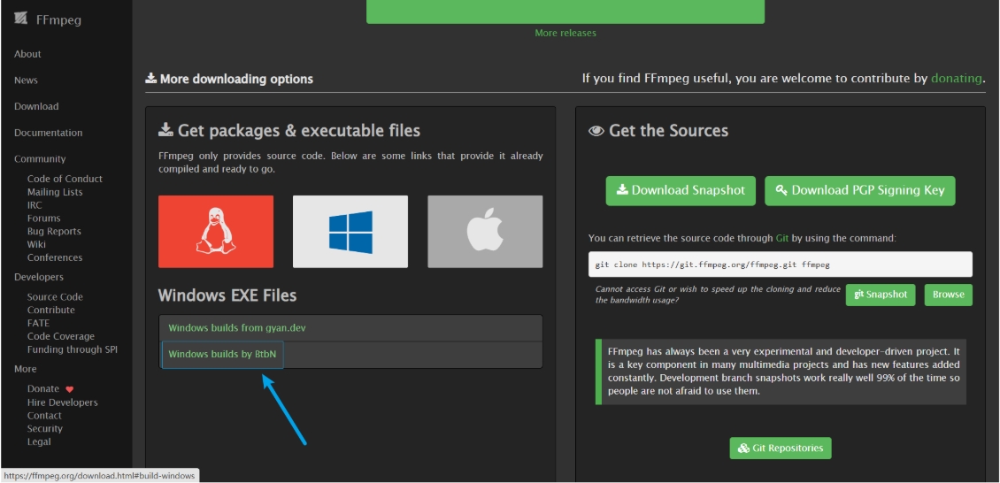Open the Donate sidebar link
Image resolution: width=1000 pixels, height=483 pixels.
[43, 388]
